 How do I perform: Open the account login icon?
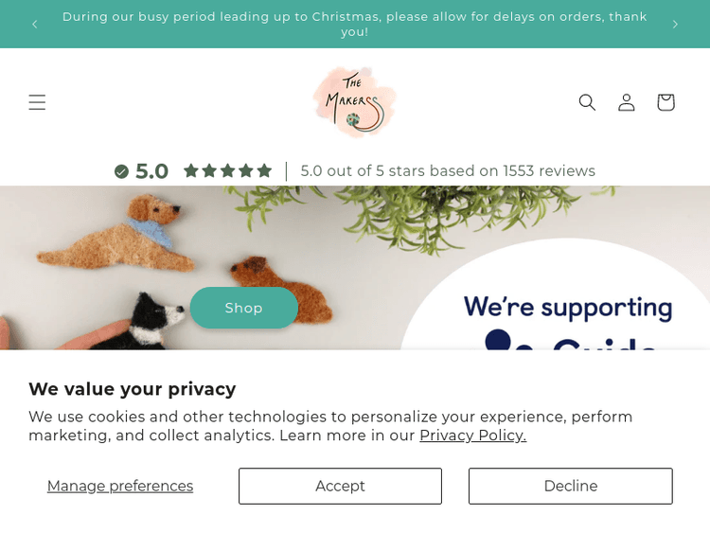click(627, 102)
